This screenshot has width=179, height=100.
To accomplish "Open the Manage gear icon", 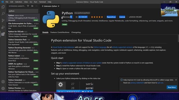I will (3, 88).
